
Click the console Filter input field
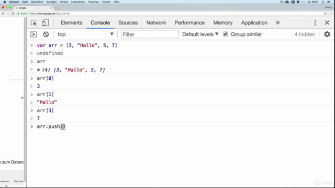point(150,34)
